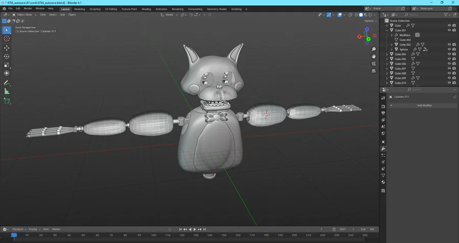The image size is (459, 243).
Task: Open the Playback dropdown in timeline
Action: click(19, 229)
